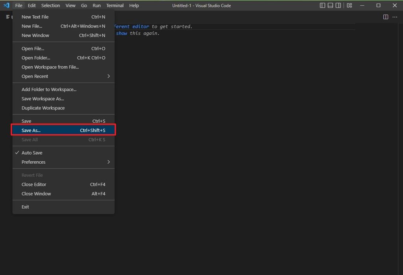Toggle the primary side bar layout icon
The image size is (403, 275).
[x=322, y=5]
